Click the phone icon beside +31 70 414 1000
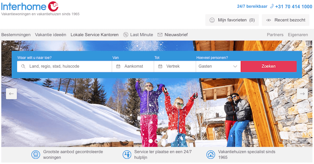This screenshot has height=164, width=314. coord(271,6)
